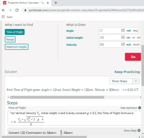The width and height of the screenshot is (144, 138).
Task: Reload the Symbolab page
Action: point(17,10)
